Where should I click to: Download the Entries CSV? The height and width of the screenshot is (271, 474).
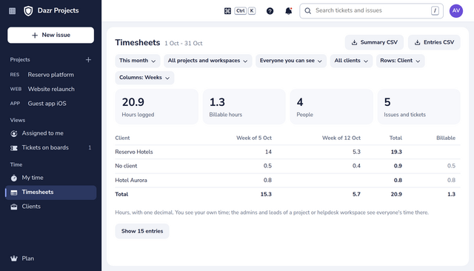[x=434, y=42]
